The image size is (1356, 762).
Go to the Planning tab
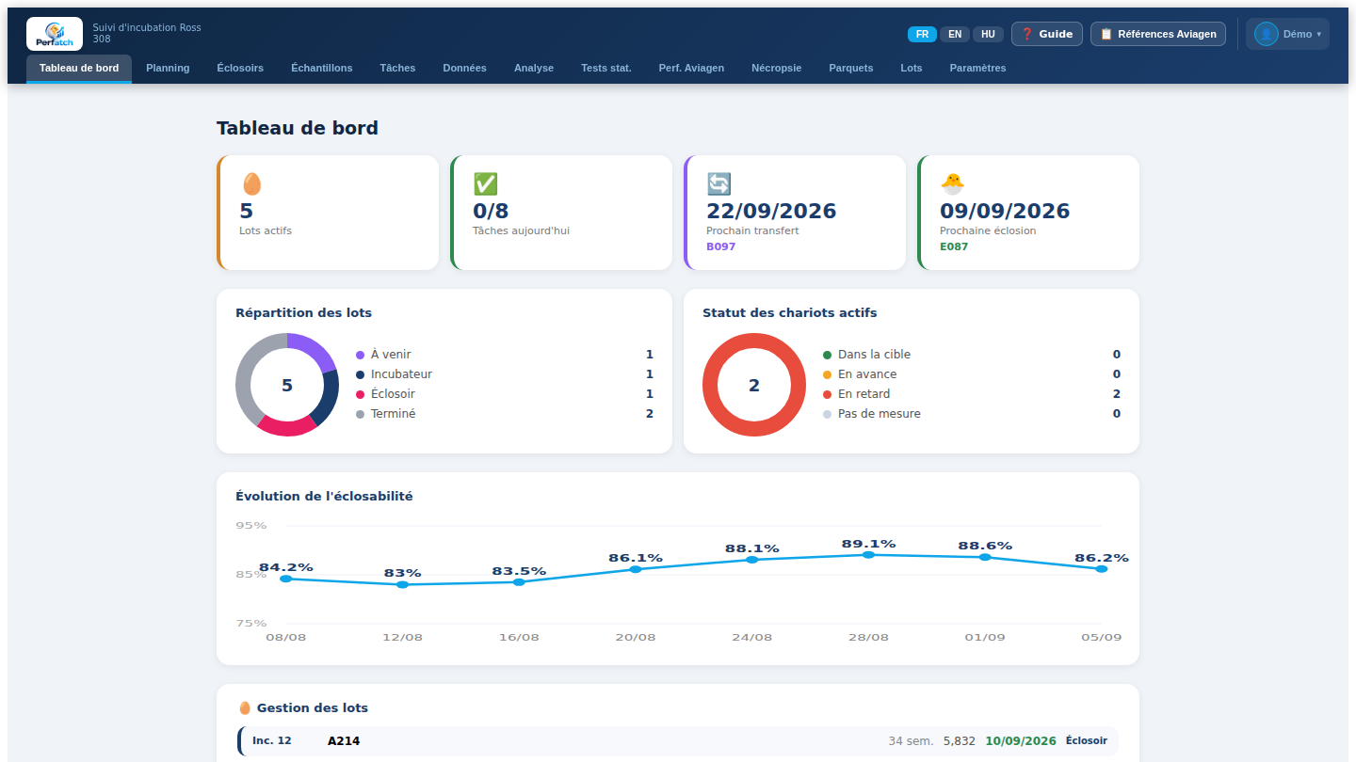coord(168,68)
